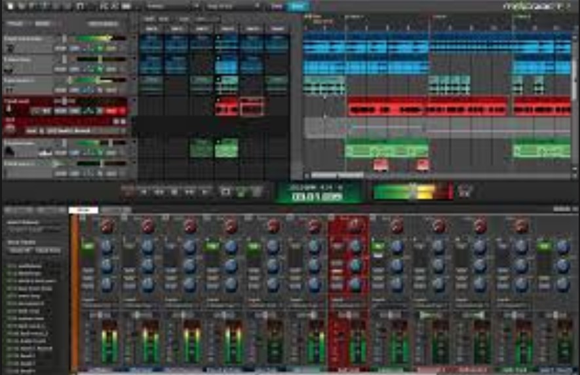Solo the third track

coord(74,90)
